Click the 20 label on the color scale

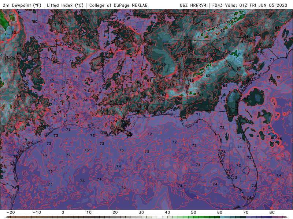tap(115, 212)
